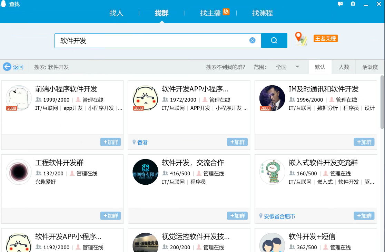Open the feedback icon in title bar
The image size is (385, 252).
[x=340, y=4]
